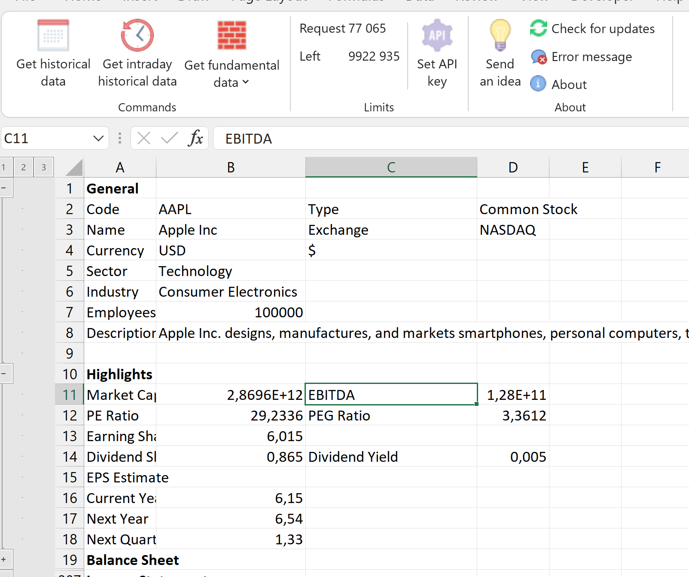Select row 1 header
This screenshot has width=689, height=577.
[69, 188]
